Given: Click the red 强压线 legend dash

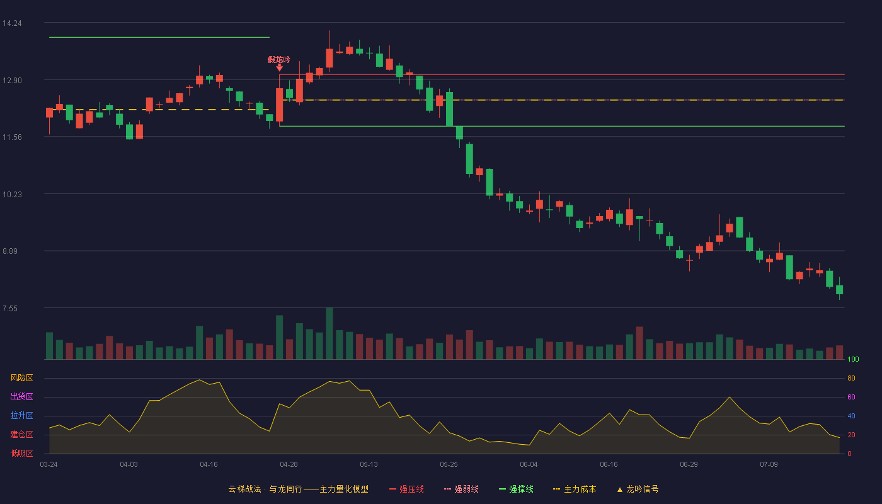Looking at the screenshot, I should pos(393,490).
